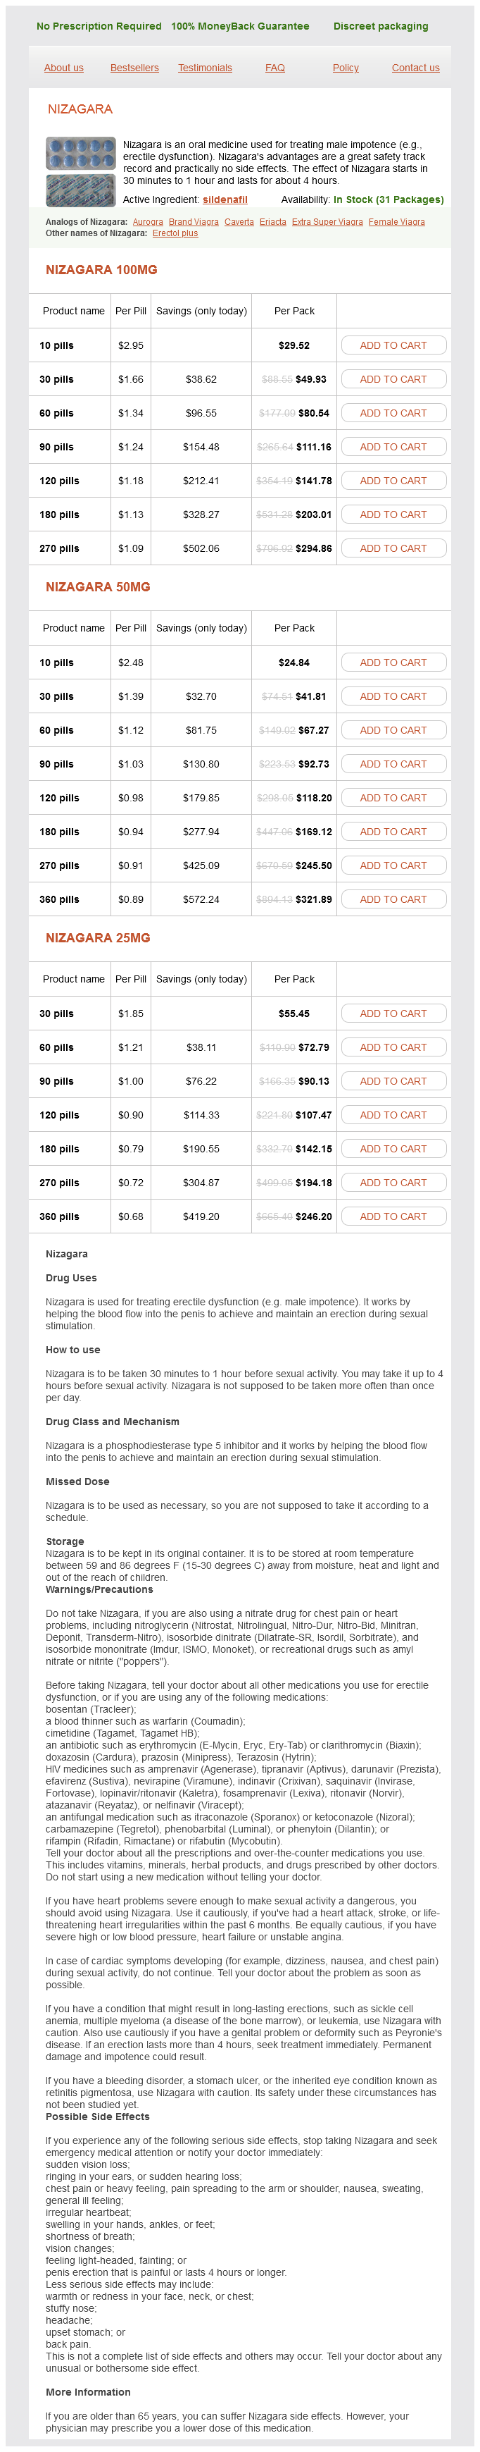Screen dimensions: 480x2452
Task: Open the FAQ navigation link
Action: (x=274, y=68)
